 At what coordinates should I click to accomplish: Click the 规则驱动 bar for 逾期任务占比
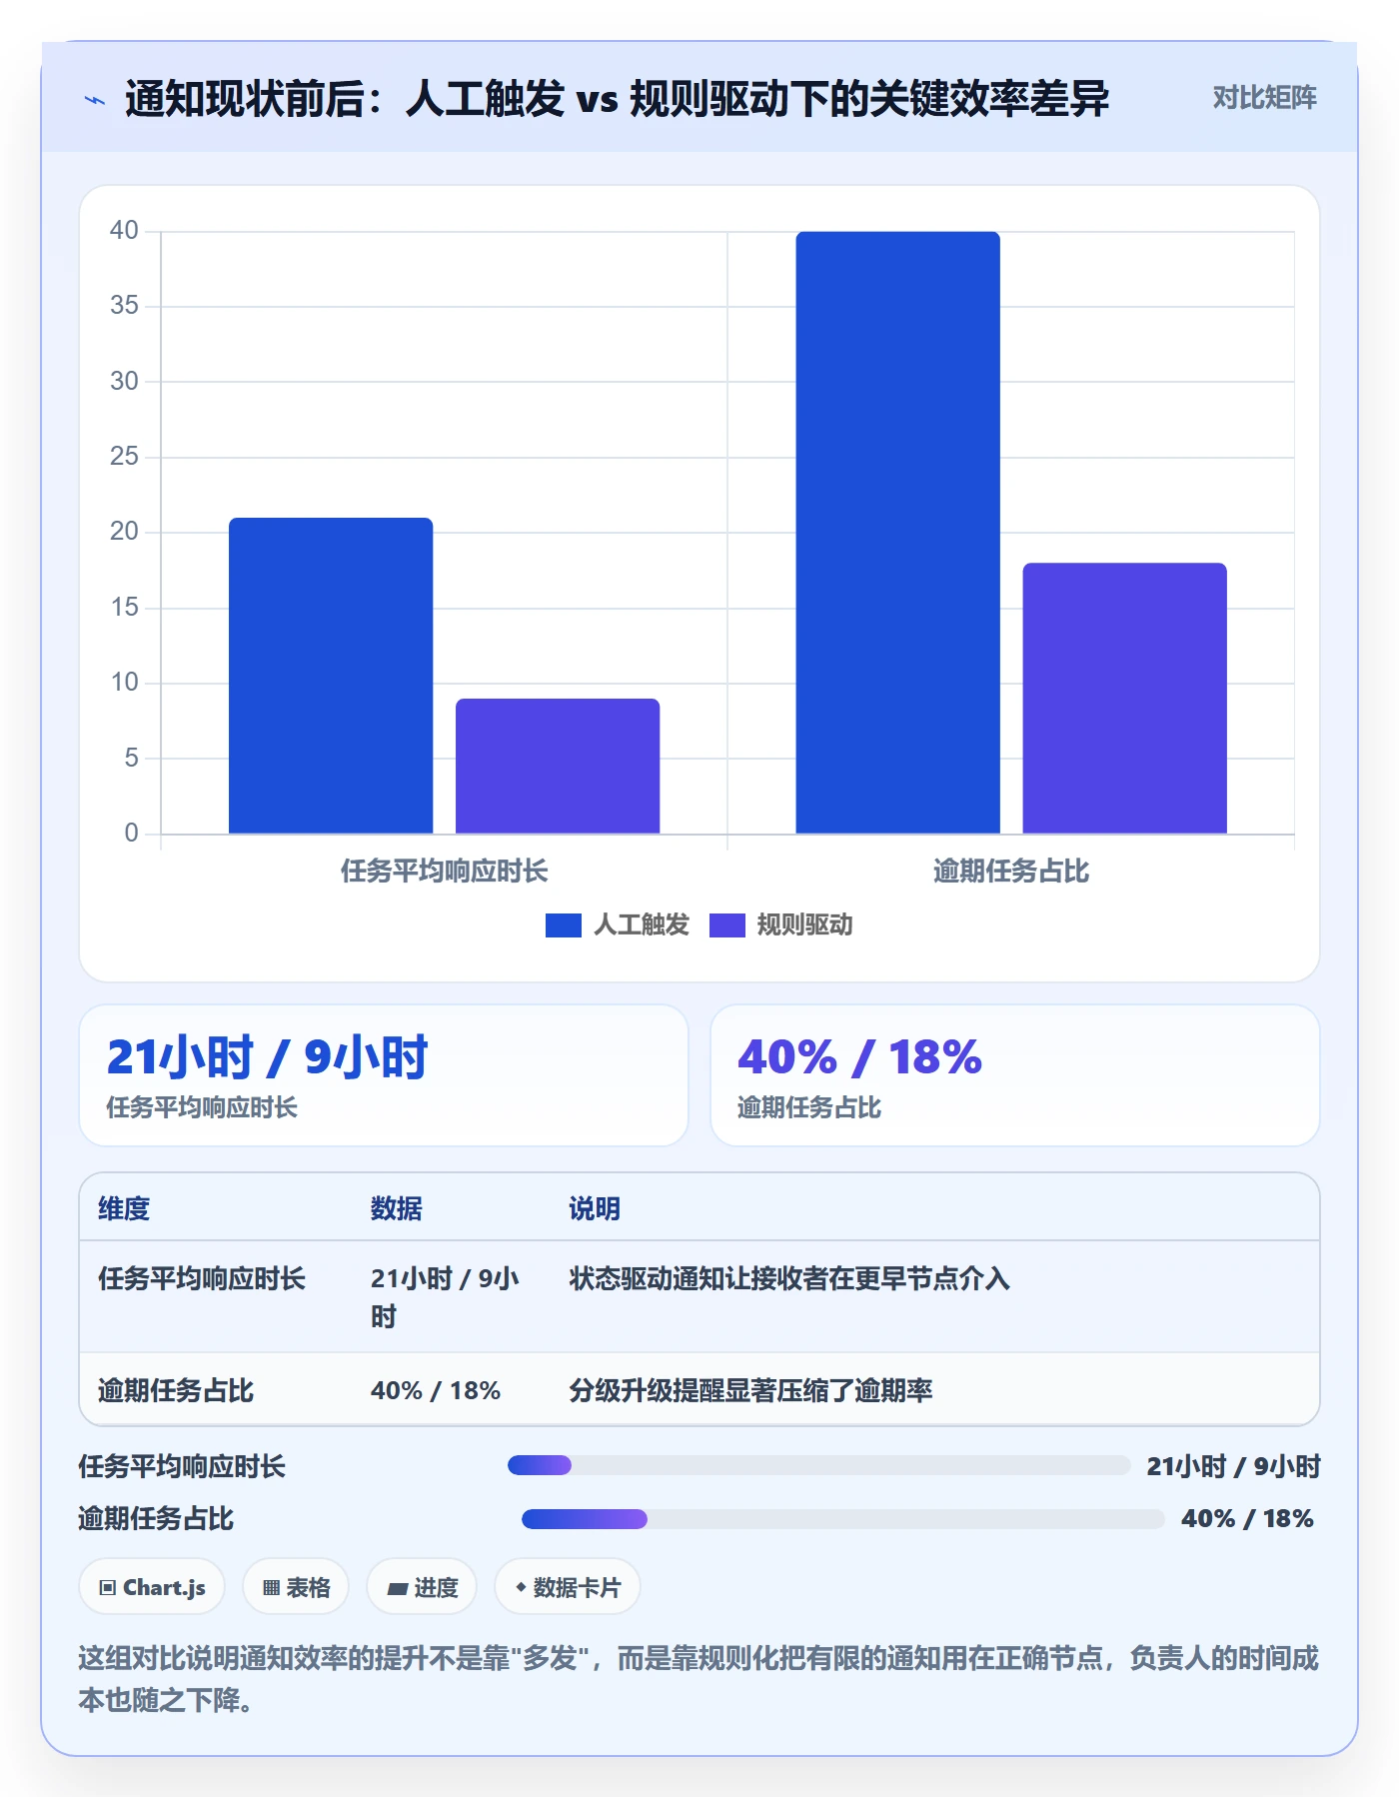point(1124,698)
